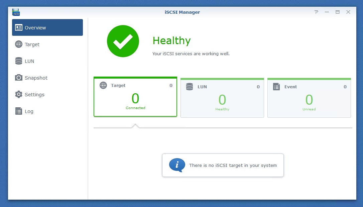Click the green Healthy checkmark icon
Viewport: 363px width, 207px height.
pyautogui.click(x=123, y=41)
